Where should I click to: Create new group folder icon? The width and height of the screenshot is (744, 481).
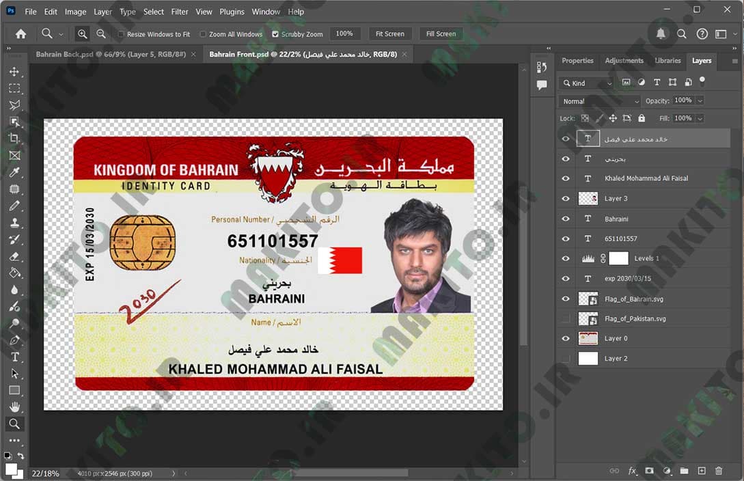[684, 471]
